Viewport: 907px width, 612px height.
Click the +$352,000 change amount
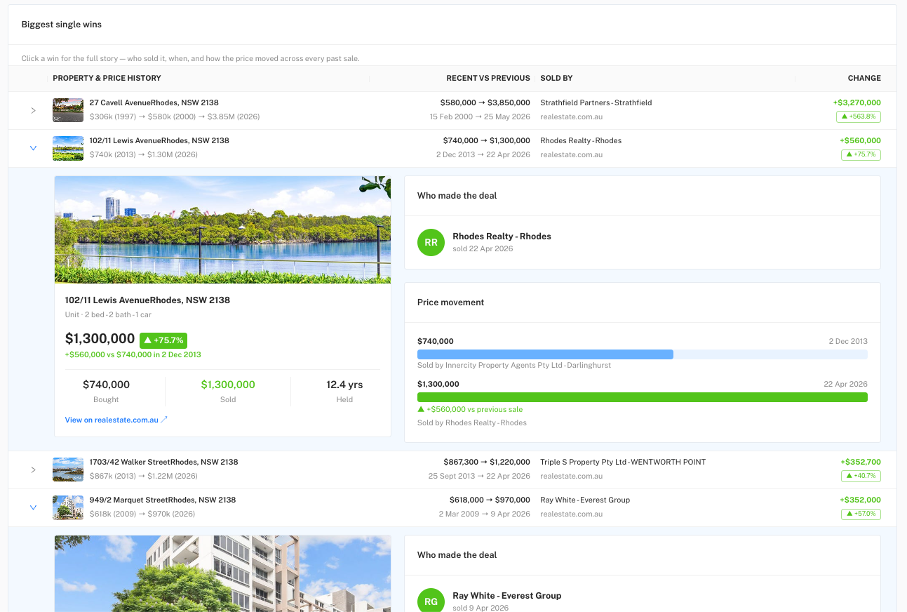(860, 500)
